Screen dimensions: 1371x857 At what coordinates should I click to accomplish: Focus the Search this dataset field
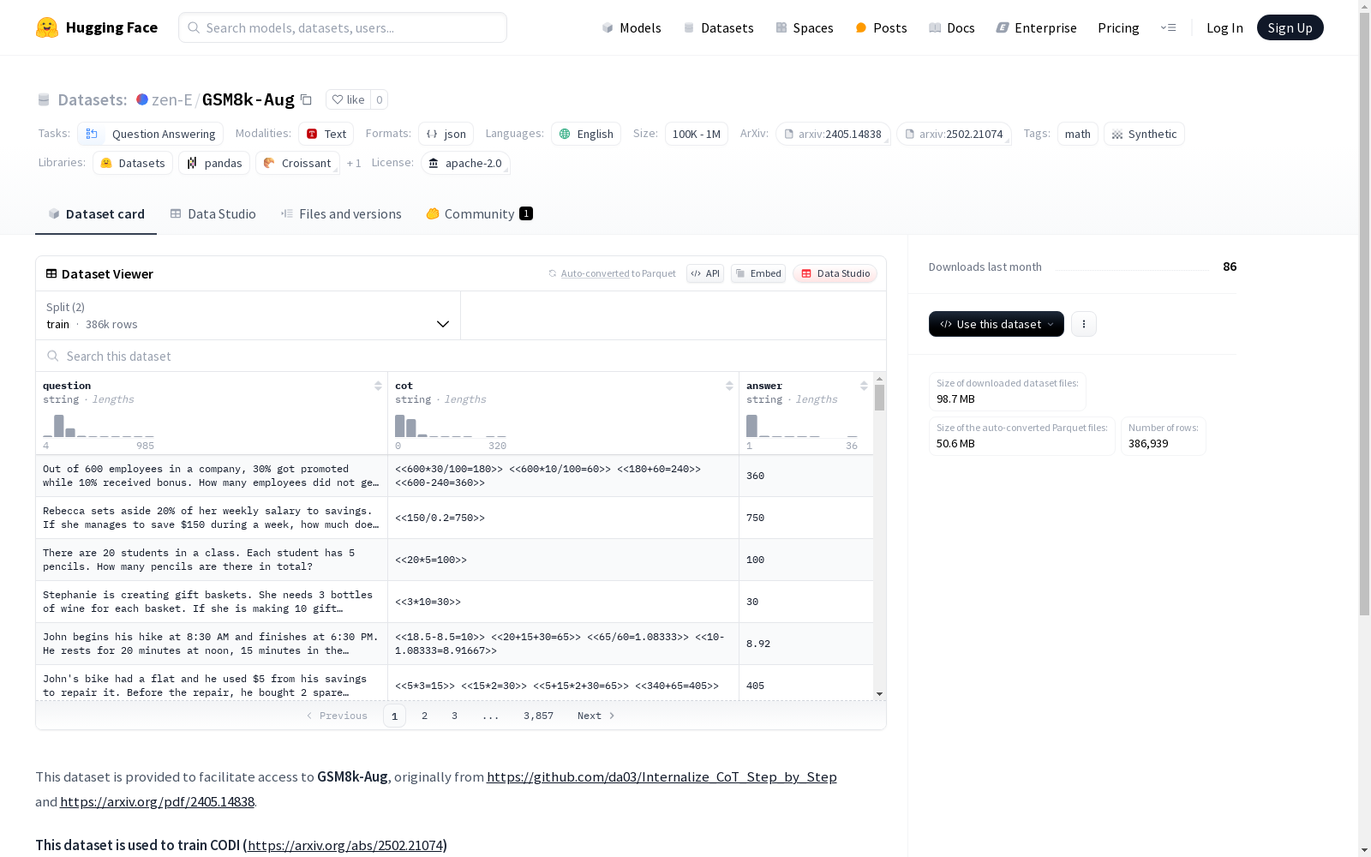pos(461,356)
